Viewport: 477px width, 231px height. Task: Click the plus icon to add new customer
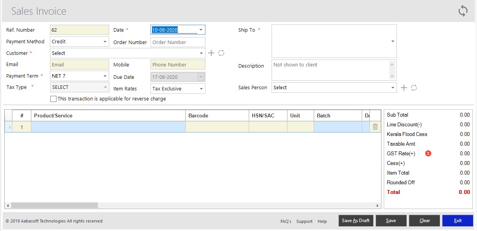pos(211,53)
